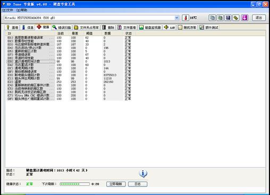Screen dimensions: 270x195
Task: Switch to the 删除 erase tab
Action: pyautogui.click(x=108, y=28)
